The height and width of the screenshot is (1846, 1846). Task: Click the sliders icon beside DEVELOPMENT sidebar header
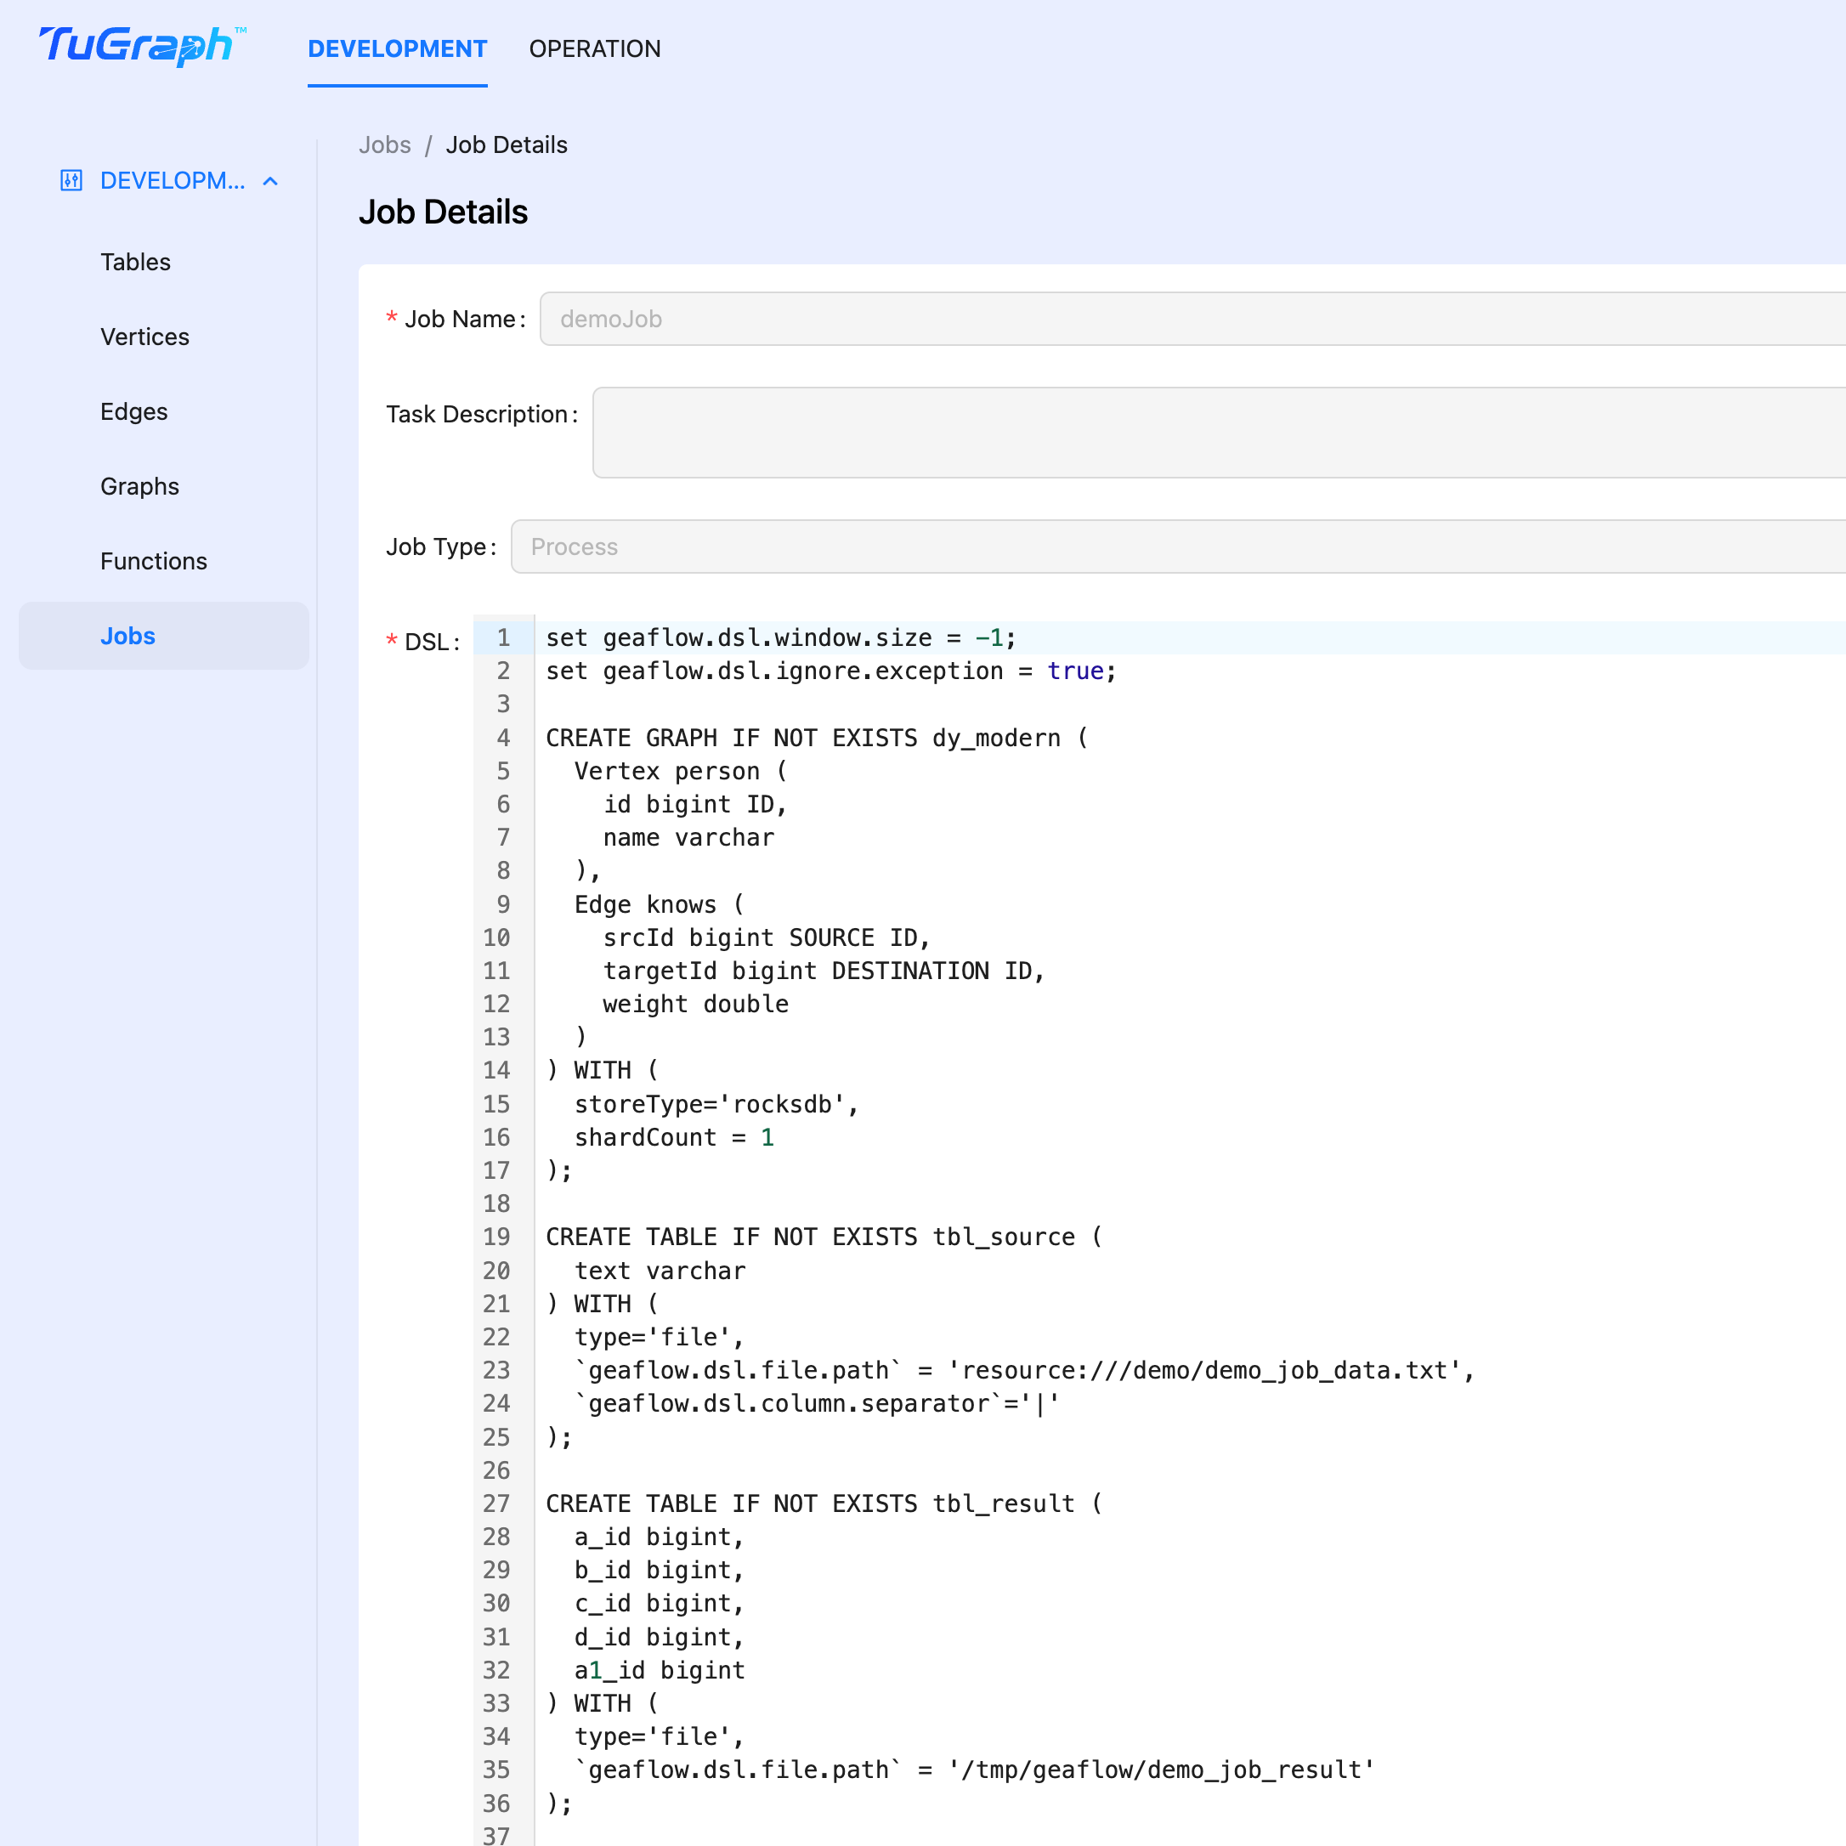[71, 179]
